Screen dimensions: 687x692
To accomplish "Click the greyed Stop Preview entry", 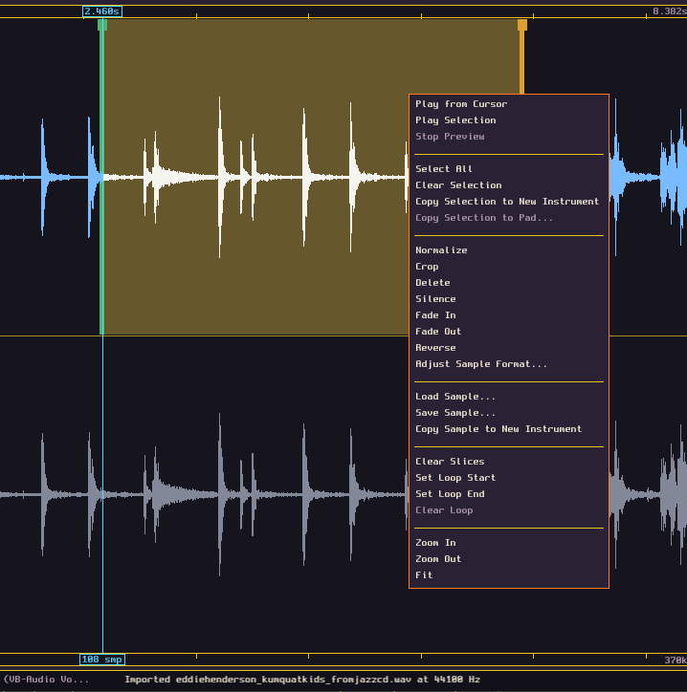I will pyautogui.click(x=509, y=137).
